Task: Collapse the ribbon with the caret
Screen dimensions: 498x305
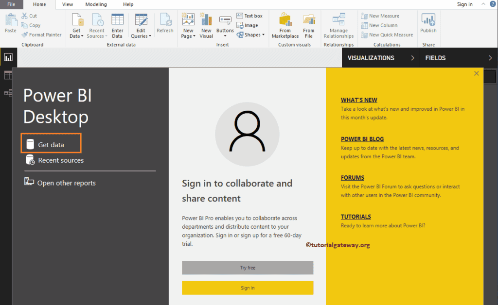Action: coord(483,4)
